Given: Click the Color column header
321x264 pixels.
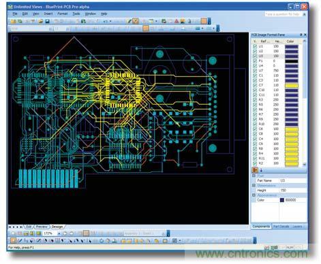Looking at the screenshot, I should point(290,42).
